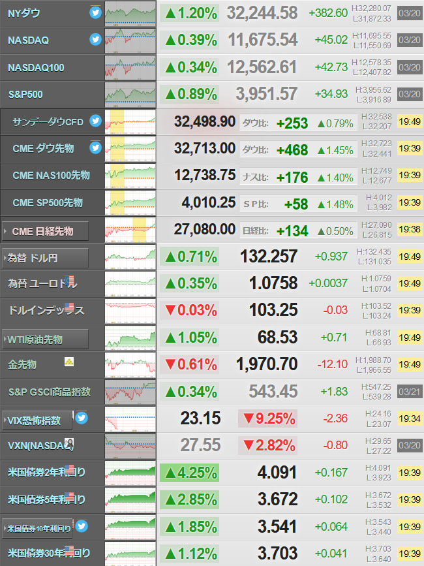This screenshot has width=424, height=566.
Task: Click the VXN value 27.55
Action: tap(200, 445)
